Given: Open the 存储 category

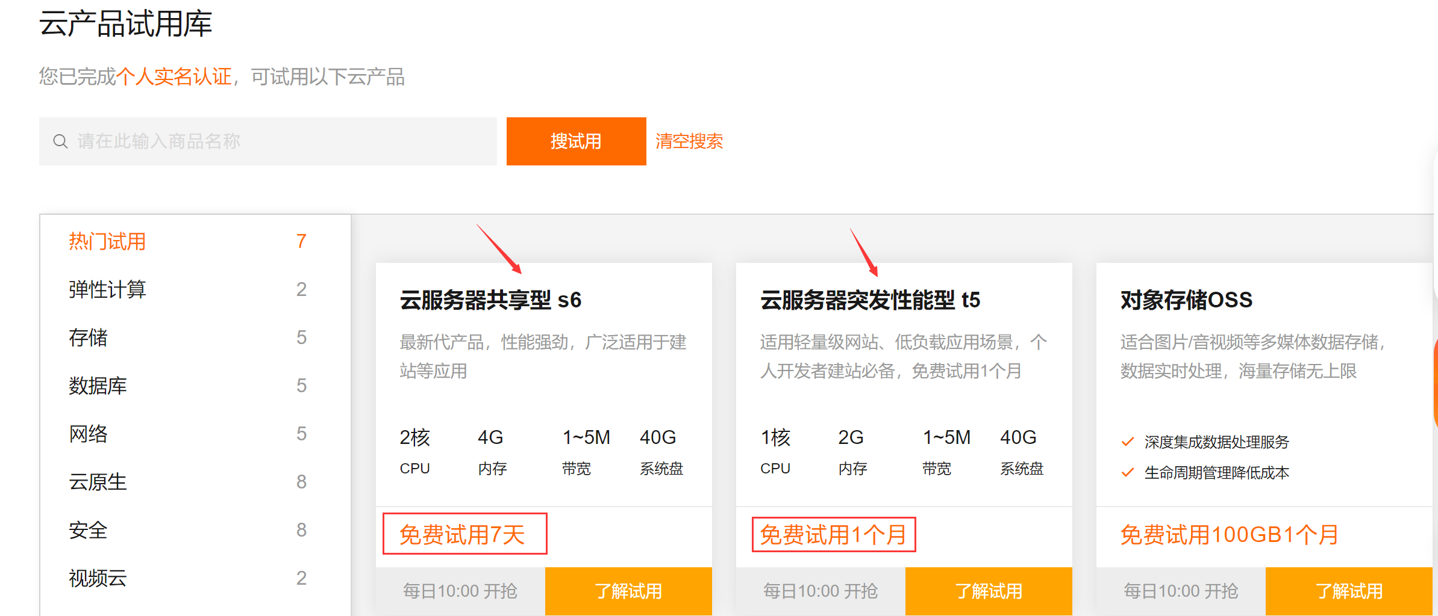Looking at the screenshot, I should click(87, 337).
